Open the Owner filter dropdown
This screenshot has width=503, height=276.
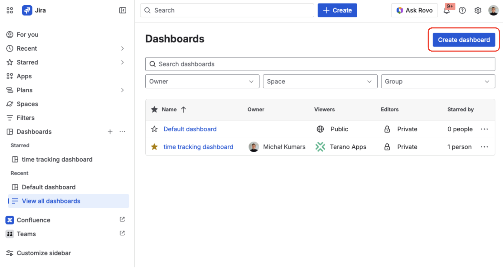click(202, 81)
